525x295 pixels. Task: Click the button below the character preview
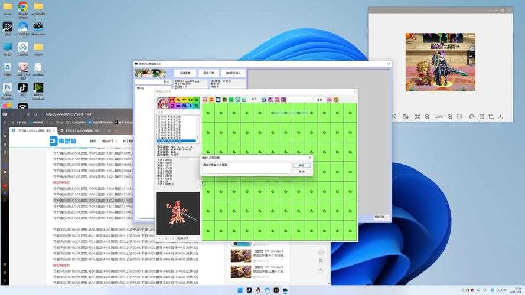click(x=183, y=238)
